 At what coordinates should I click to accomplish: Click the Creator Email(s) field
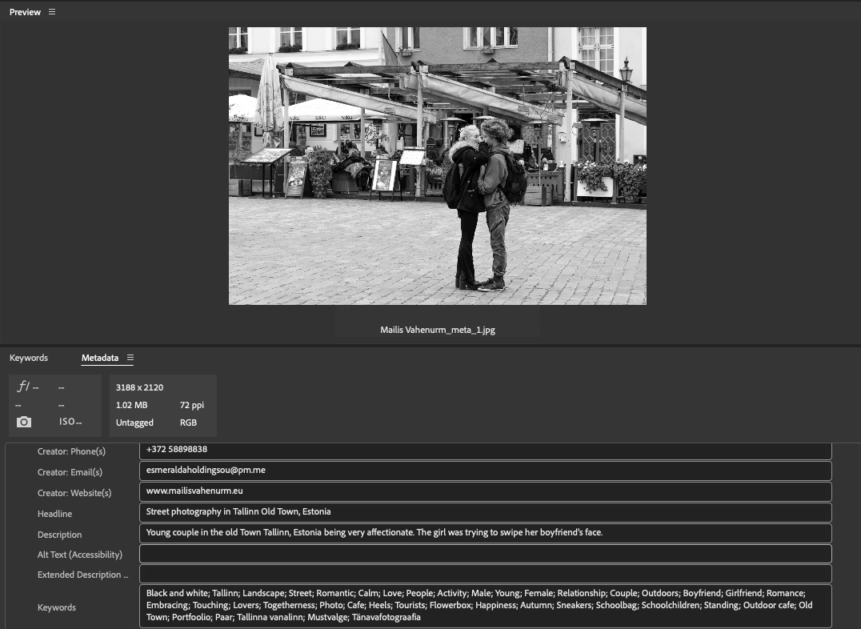pyautogui.click(x=486, y=470)
